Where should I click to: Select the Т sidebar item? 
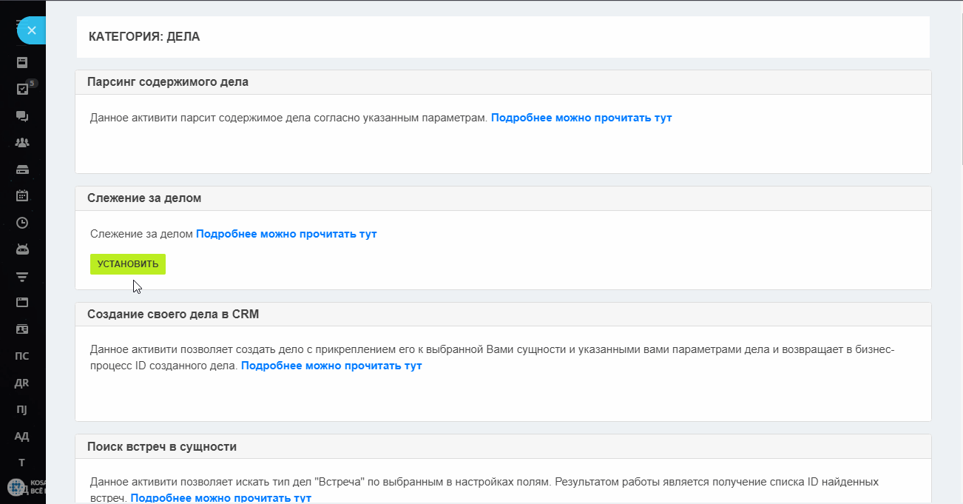[x=22, y=463]
